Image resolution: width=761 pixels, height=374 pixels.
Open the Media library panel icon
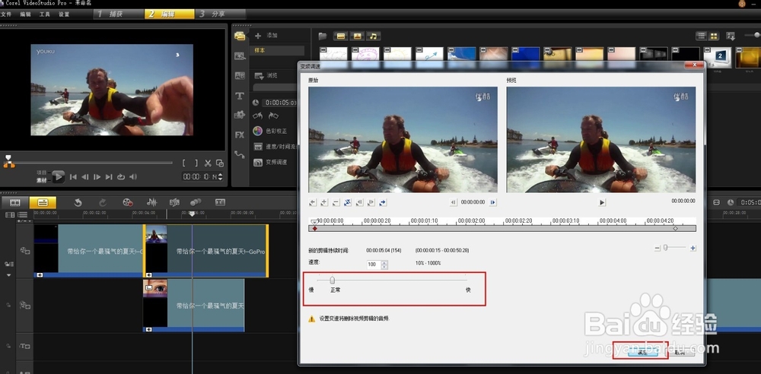[240, 36]
